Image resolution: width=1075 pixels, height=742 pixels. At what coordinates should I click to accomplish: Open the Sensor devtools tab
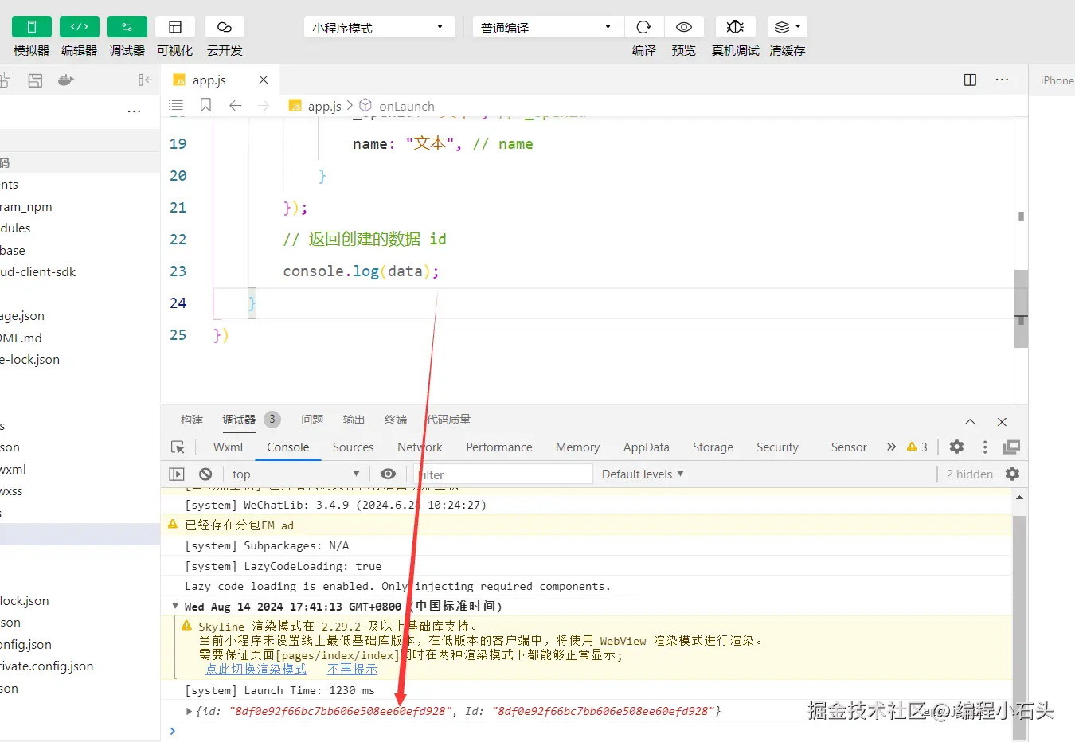point(849,447)
